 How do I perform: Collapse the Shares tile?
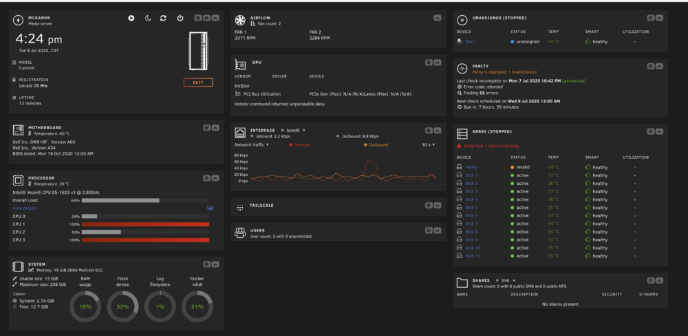coord(660,280)
